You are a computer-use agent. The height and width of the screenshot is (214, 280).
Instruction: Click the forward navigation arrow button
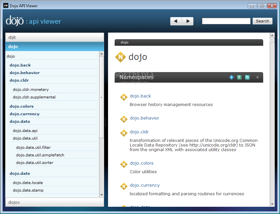tap(188, 21)
